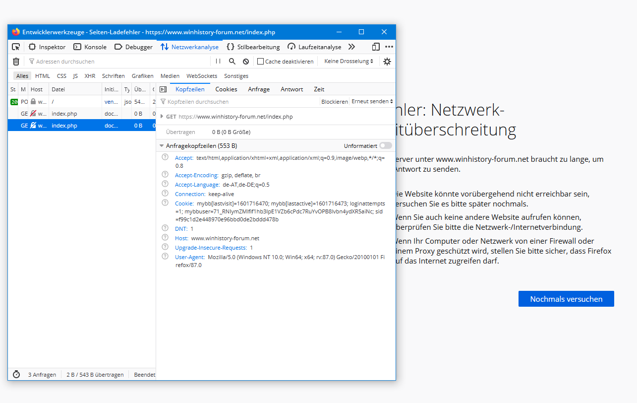Toggle responsive design mode icon
Image resolution: width=637 pixels, height=403 pixels.
376,47
